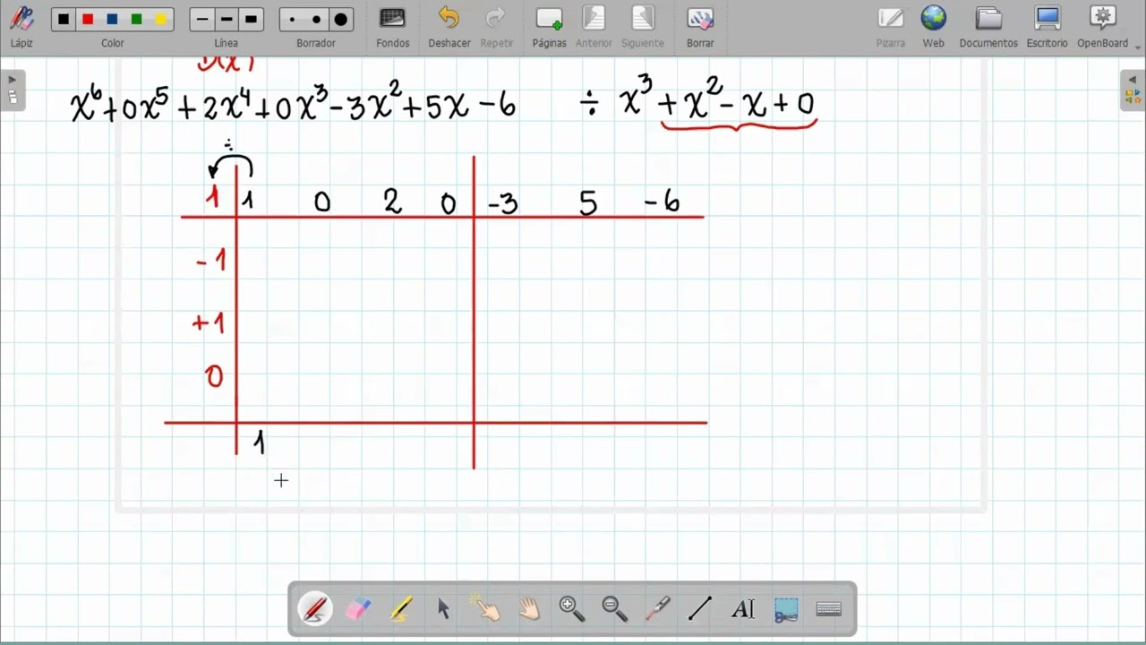This screenshot has width=1146, height=645.
Task: Click Deshacer to undo
Action: click(449, 26)
